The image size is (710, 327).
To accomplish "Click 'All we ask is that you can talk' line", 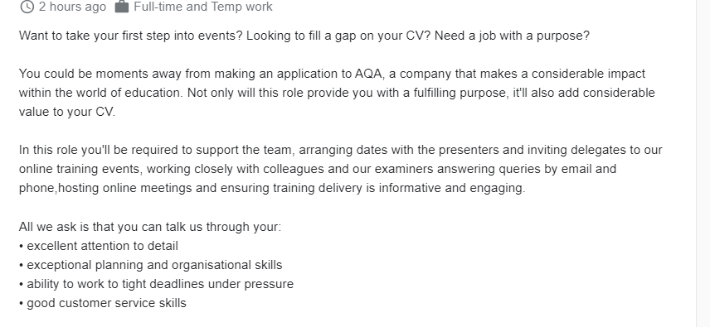I will coord(150,226).
